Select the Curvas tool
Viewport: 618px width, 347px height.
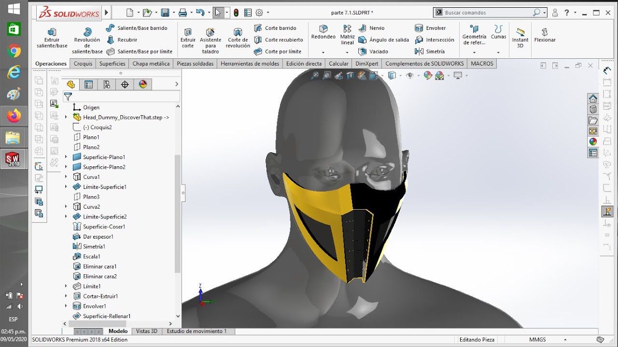[x=498, y=32]
